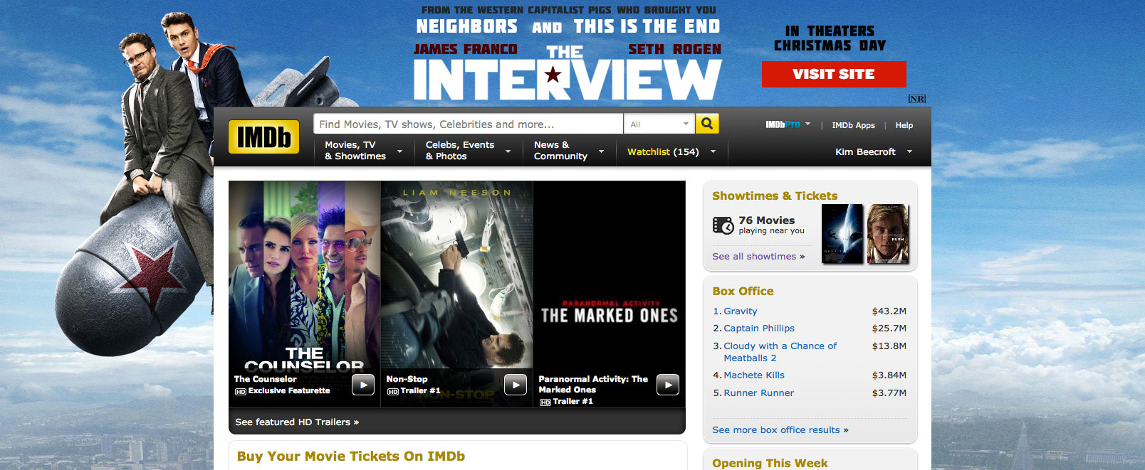This screenshot has height=470, width=1145.
Task: Expand the IMDbPro dropdown arrow
Action: click(x=808, y=124)
